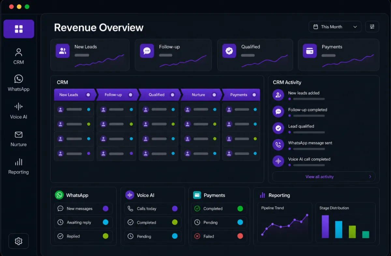Click the New Leads sparkline chart
391x256 pixels.
click(x=99, y=61)
